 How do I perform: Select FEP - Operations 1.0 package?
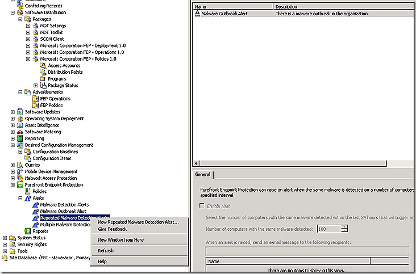(82, 52)
